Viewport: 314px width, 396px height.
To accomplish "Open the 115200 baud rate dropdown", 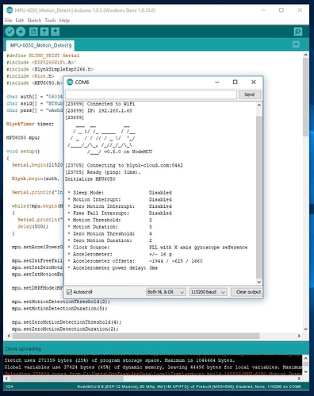I will click(208, 292).
